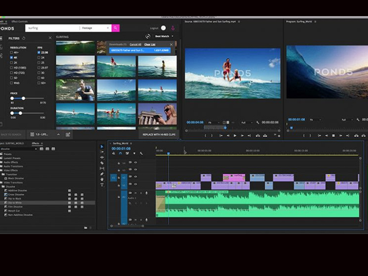Check the 29.97 FPS filter
Viewport: 368px width, 276px height.
click(x=39, y=68)
